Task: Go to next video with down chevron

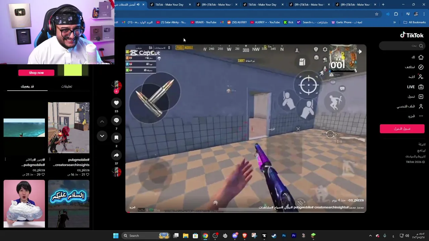Action: click(x=102, y=136)
